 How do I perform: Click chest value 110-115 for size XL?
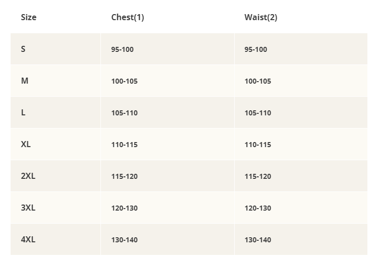(x=124, y=145)
